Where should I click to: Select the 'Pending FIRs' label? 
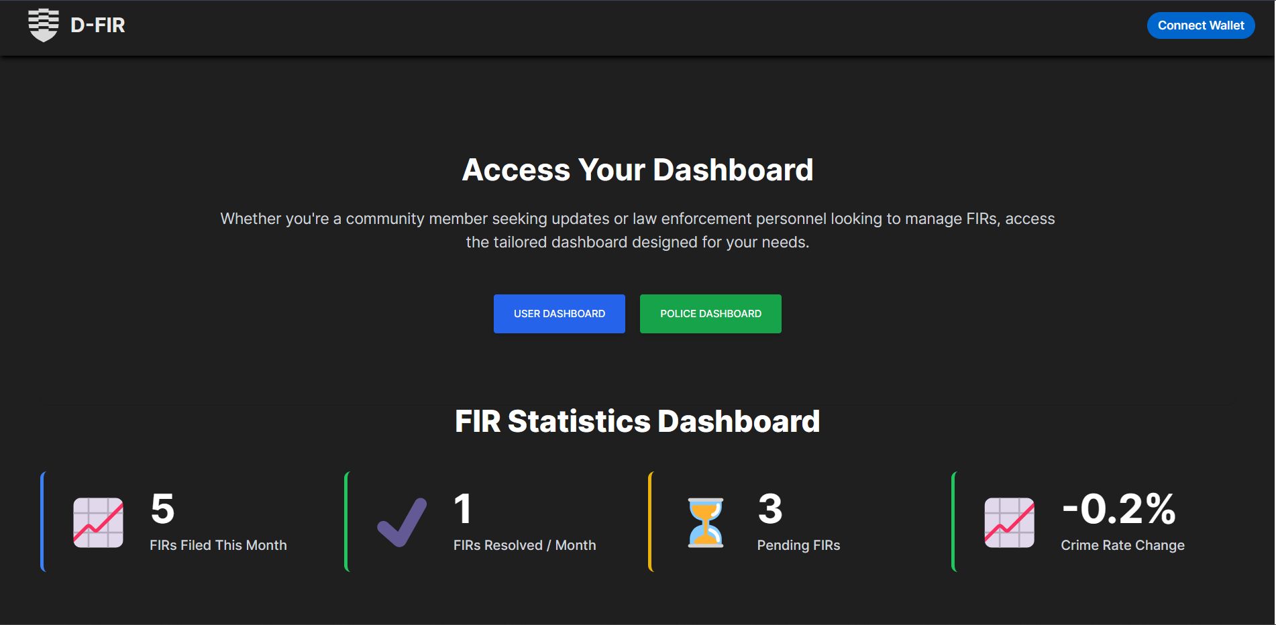point(798,545)
